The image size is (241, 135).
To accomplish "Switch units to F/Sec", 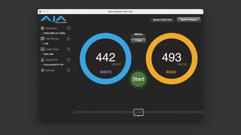I will tap(138, 40).
